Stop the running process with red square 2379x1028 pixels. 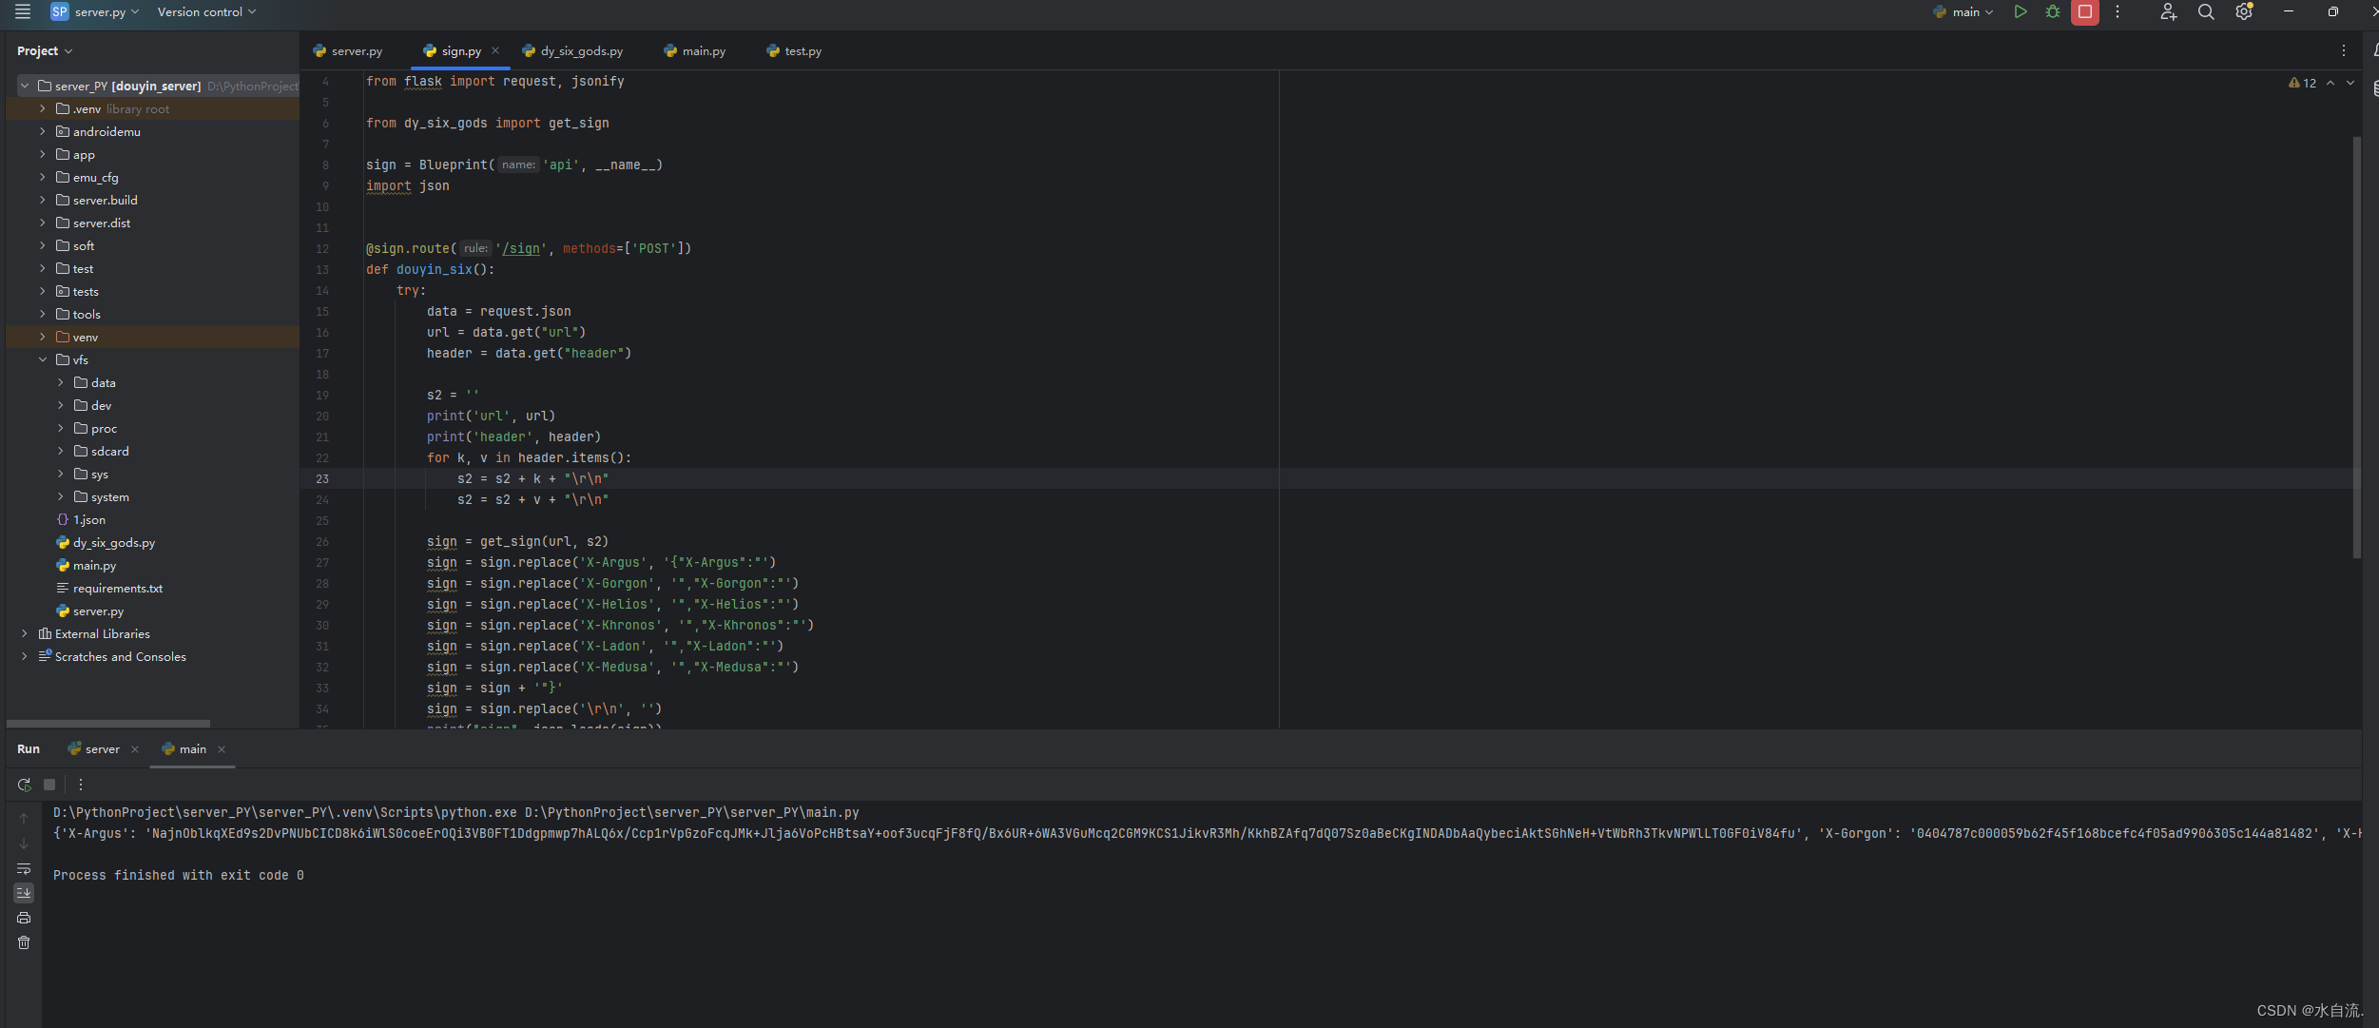2084,12
